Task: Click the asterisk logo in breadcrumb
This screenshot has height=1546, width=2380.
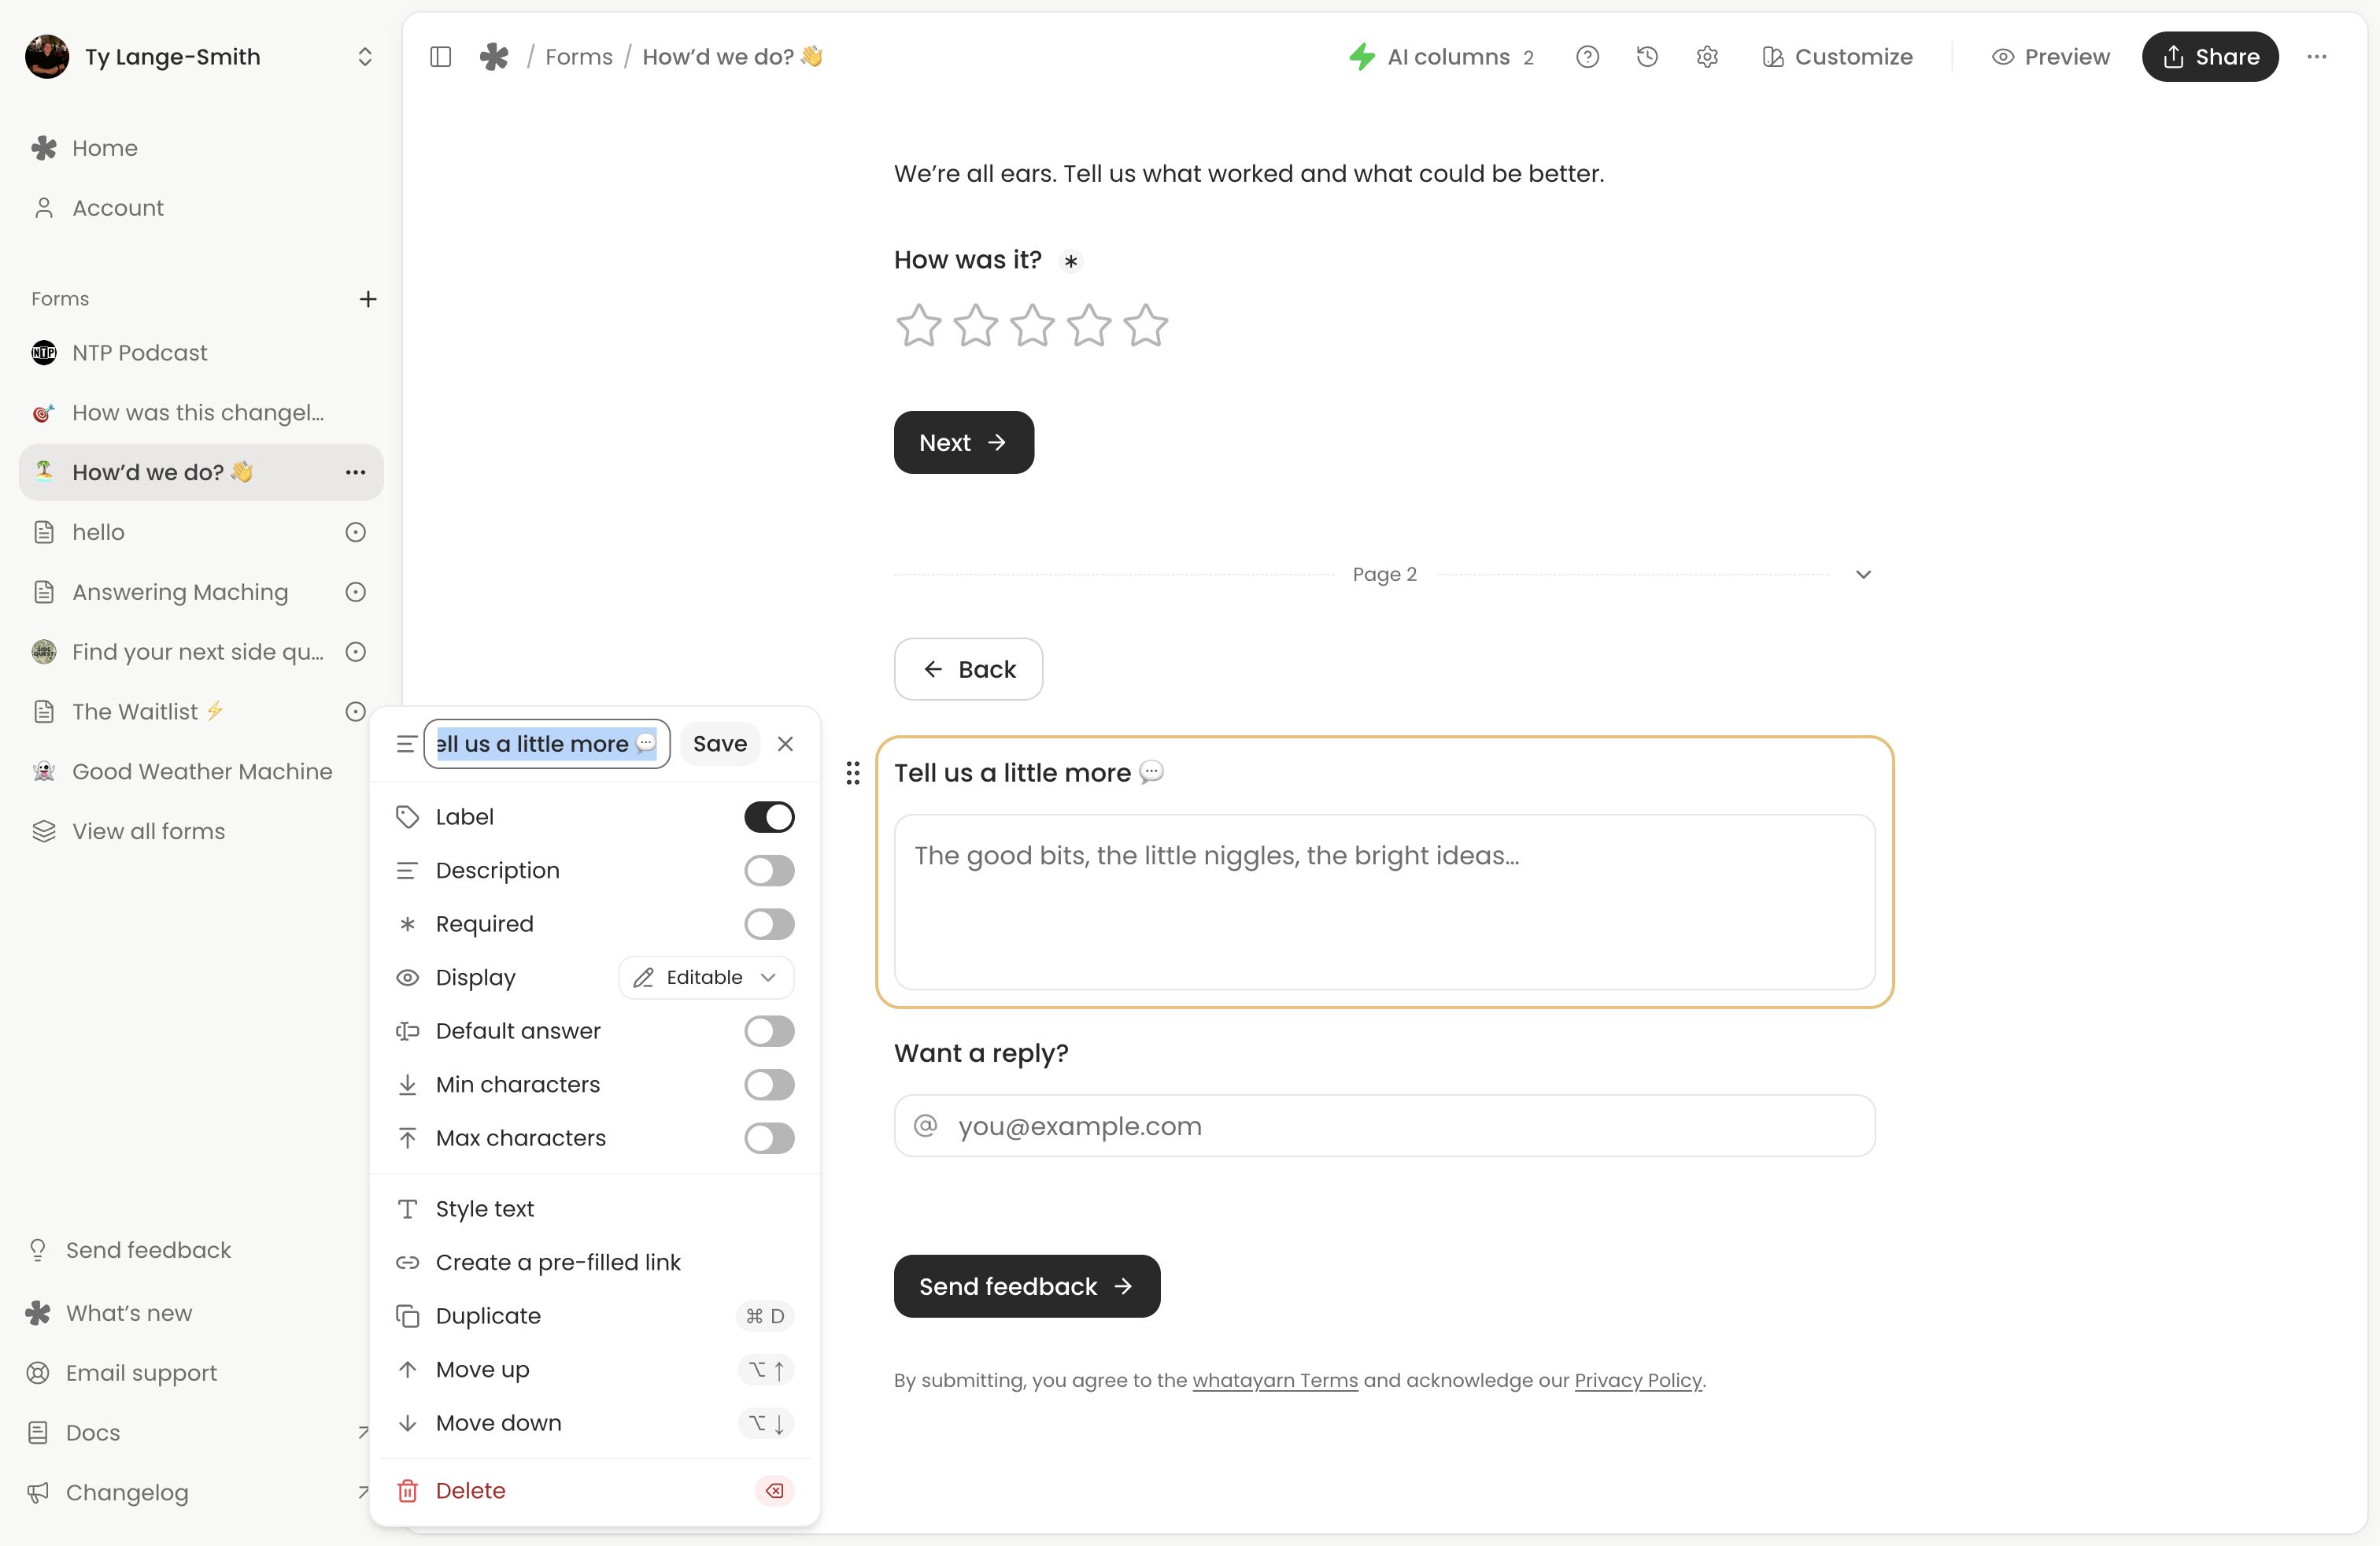Action: point(494,57)
